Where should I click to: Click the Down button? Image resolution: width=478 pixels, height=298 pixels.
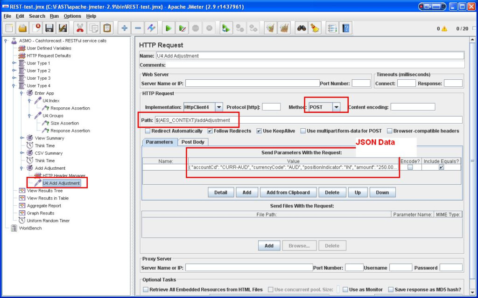(x=382, y=192)
